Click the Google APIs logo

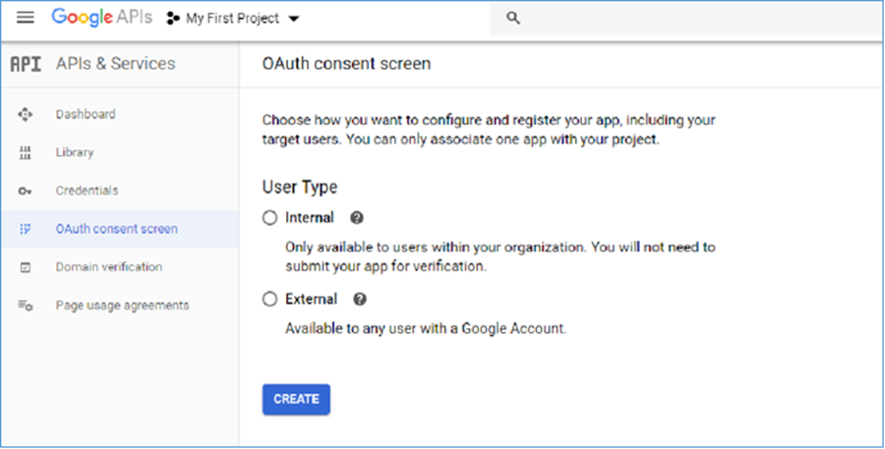(103, 19)
